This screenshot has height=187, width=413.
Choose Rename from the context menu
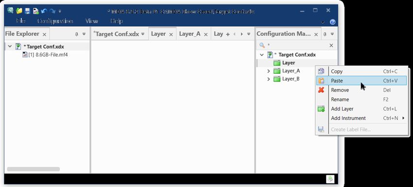[361, 99]
